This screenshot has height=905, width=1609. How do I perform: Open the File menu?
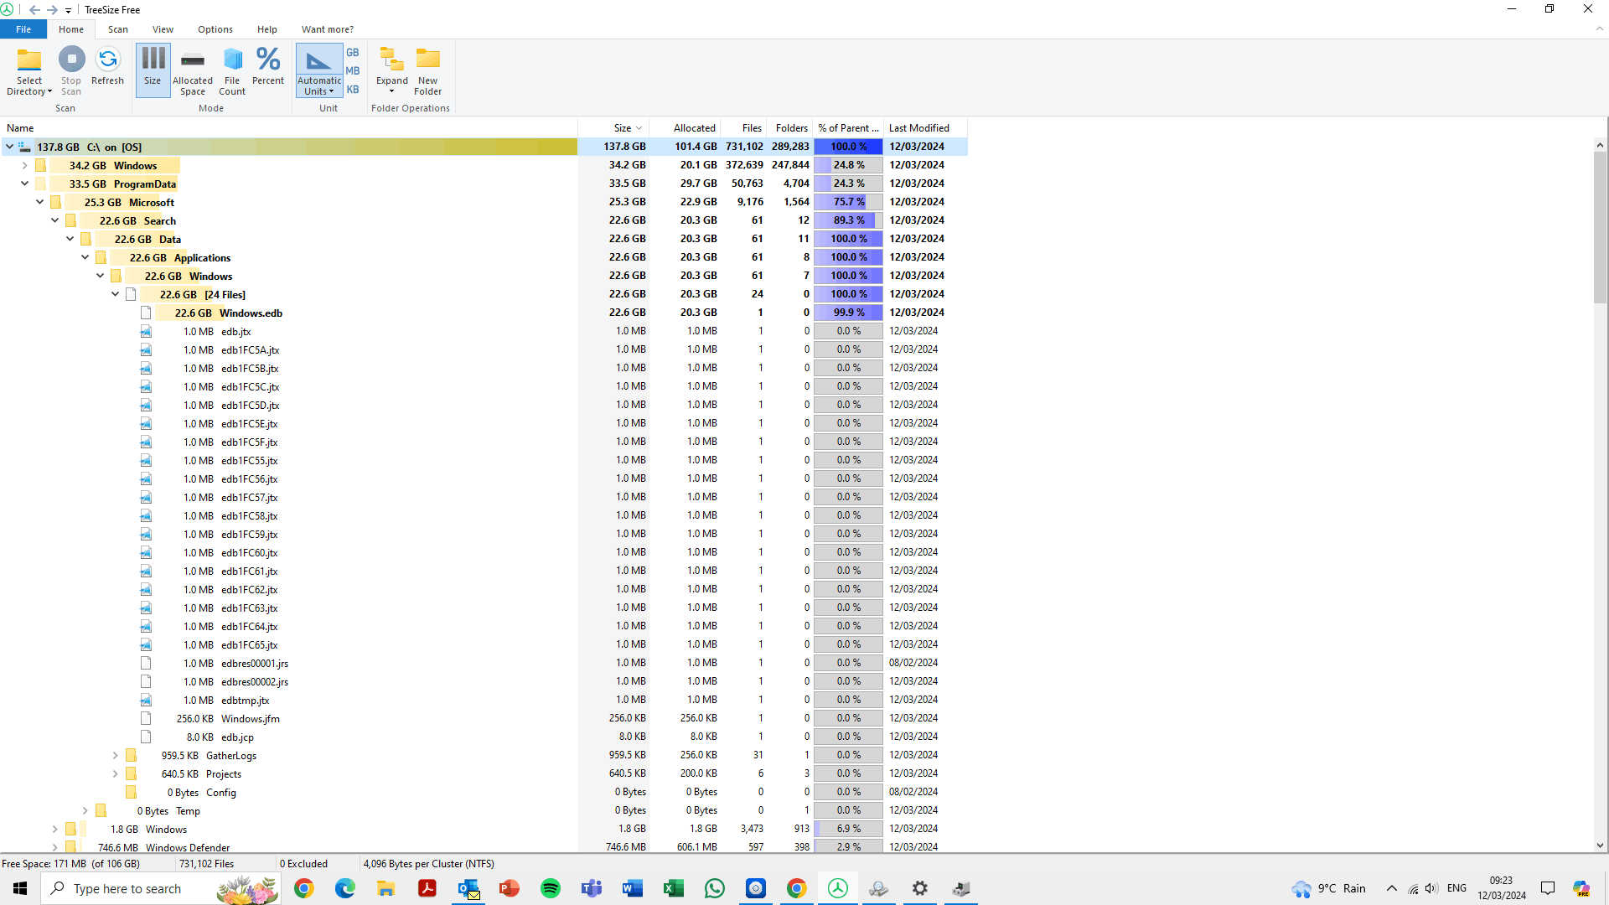[x=23, y=29]
